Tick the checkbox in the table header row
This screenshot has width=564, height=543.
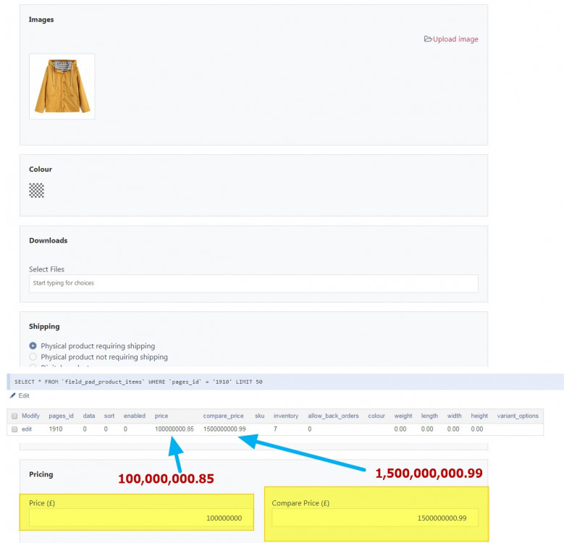coord(14,416)
